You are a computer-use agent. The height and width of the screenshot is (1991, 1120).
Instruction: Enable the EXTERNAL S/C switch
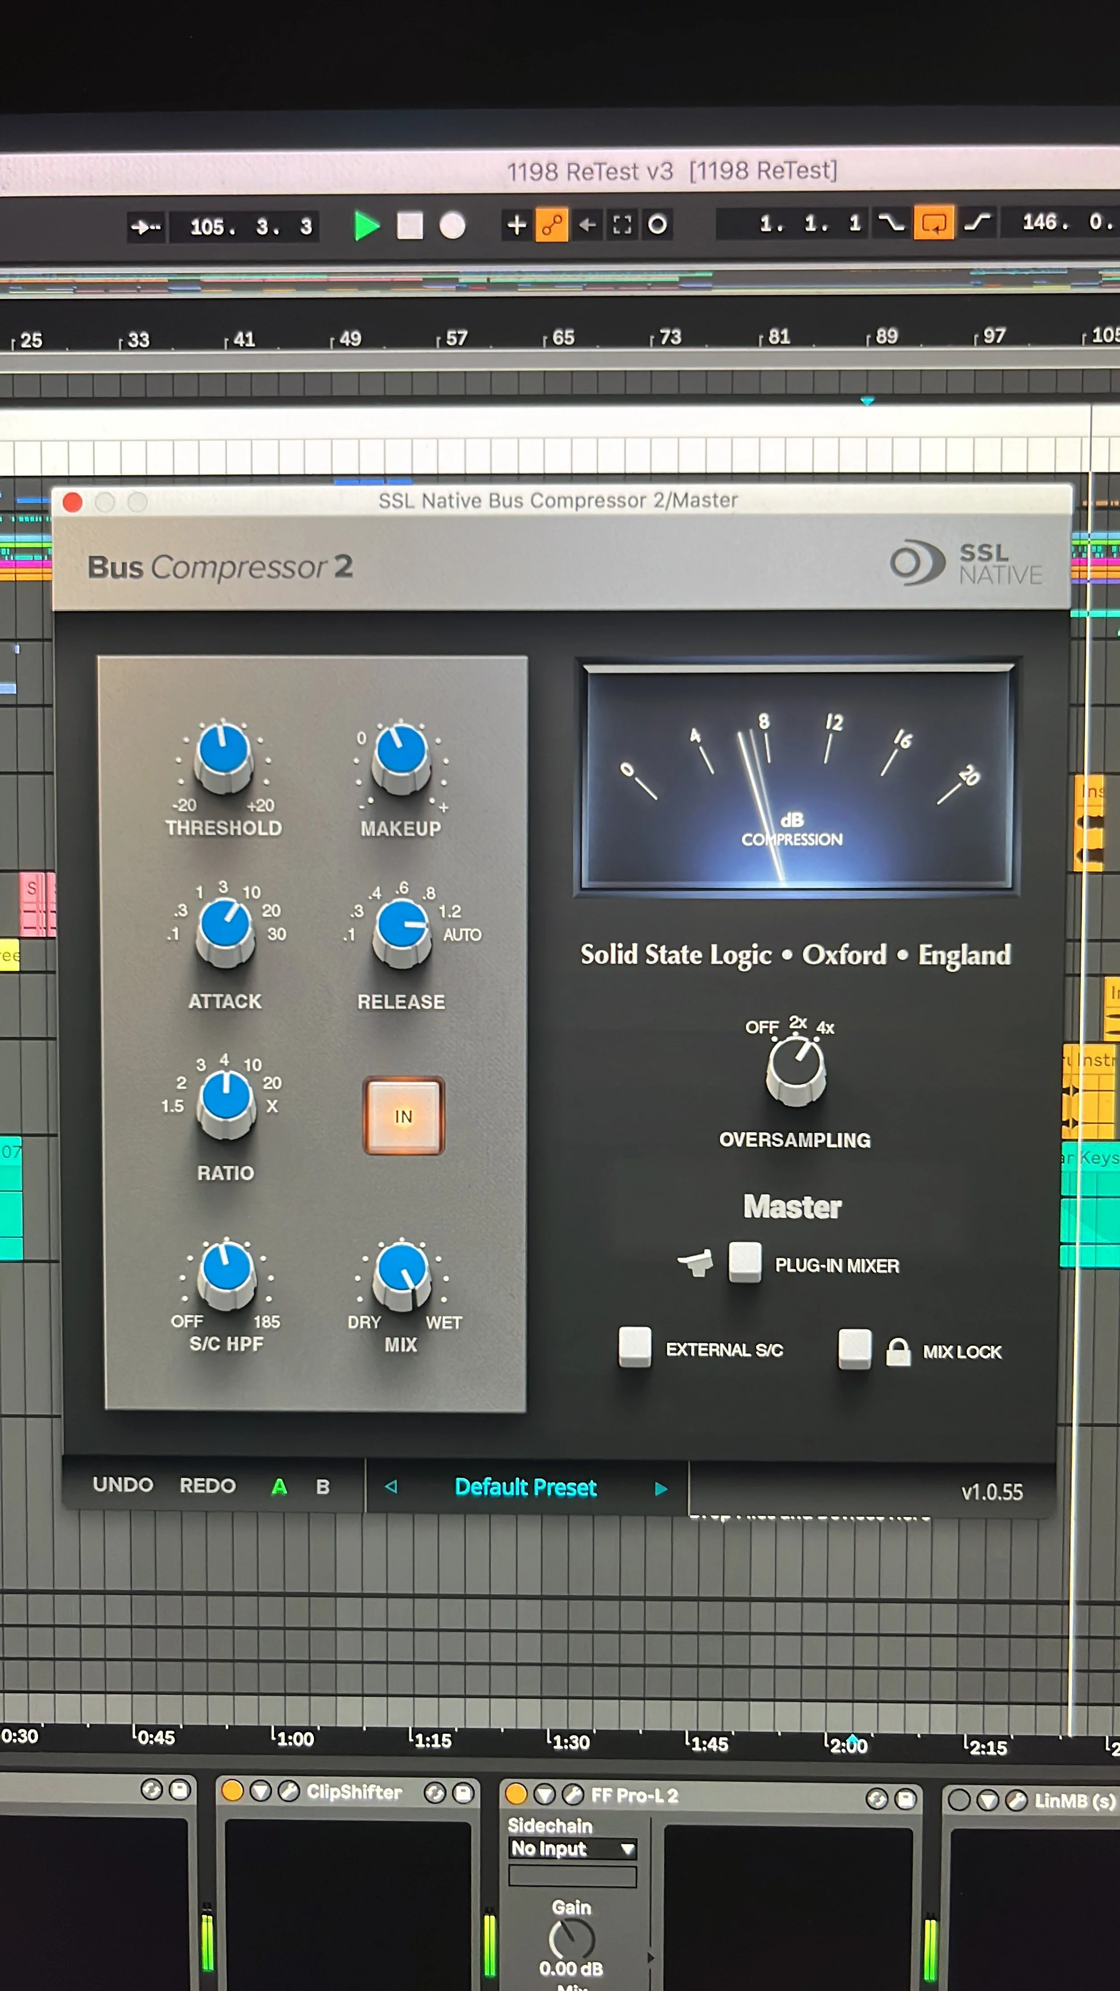tap(634, 1347)
